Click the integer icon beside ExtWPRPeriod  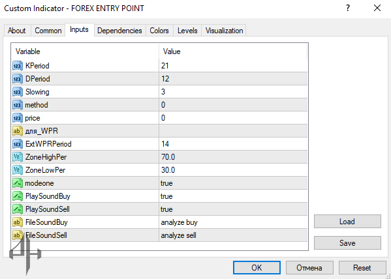coord(18,144)
